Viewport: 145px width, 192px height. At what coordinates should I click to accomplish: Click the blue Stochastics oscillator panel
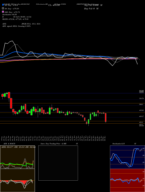pos(127,157)
